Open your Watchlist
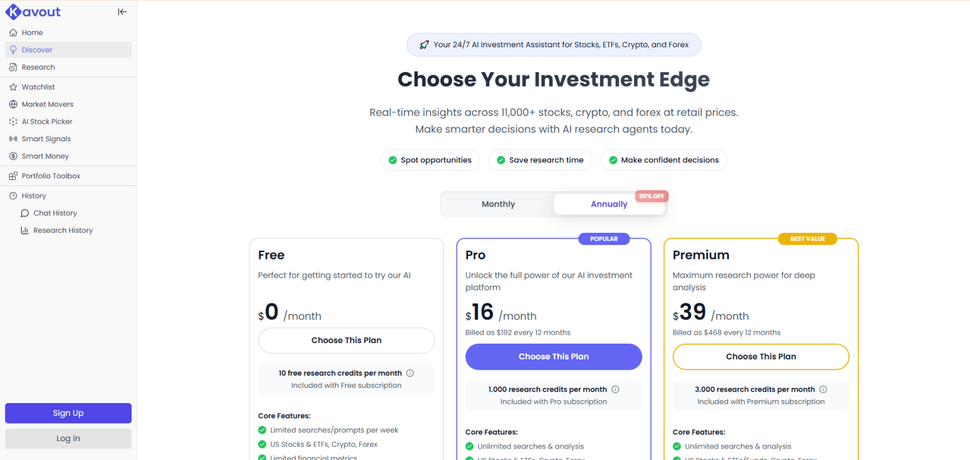 [x=39, y=87]
